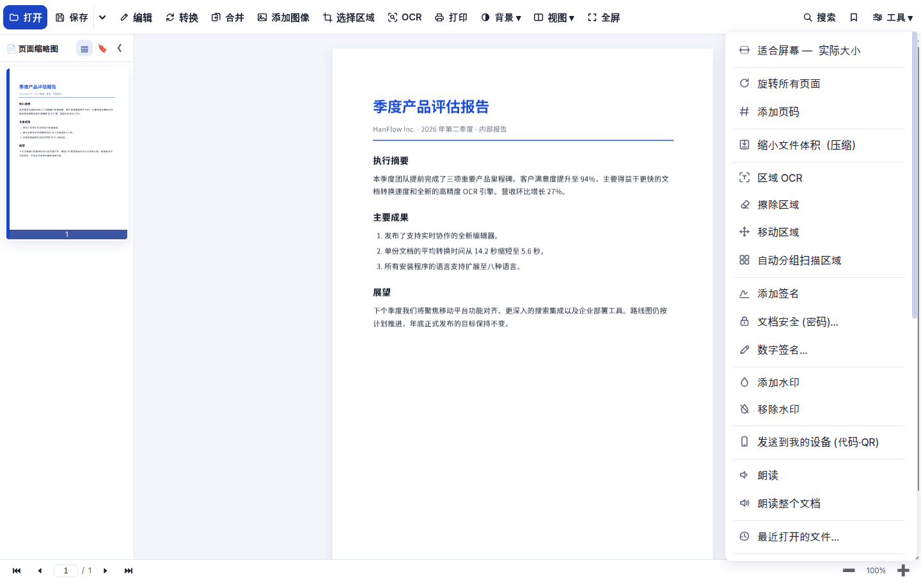Click the page number input field
This screenshot has width=921, height=581.
pos(66,571)
